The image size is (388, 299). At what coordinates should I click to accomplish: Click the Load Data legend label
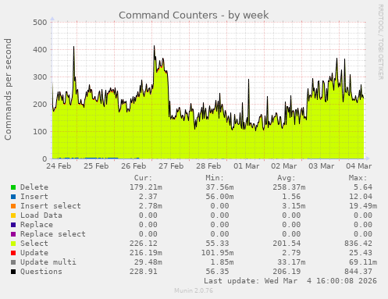[41, 215]
